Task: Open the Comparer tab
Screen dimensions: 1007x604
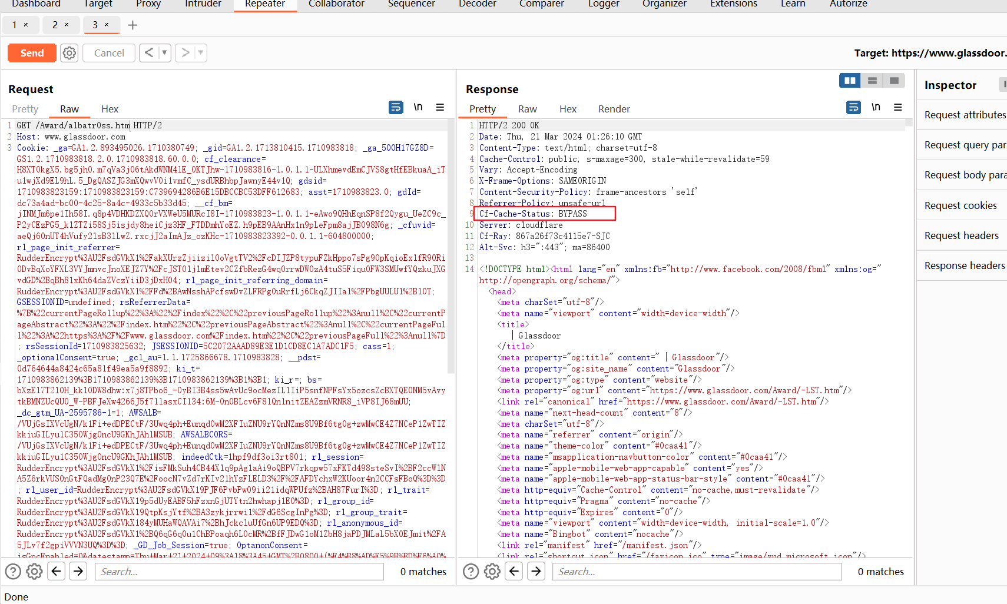Action: click(x=542, y=4)
